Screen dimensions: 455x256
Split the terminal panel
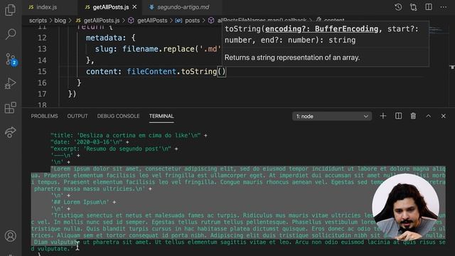(398, 116)
